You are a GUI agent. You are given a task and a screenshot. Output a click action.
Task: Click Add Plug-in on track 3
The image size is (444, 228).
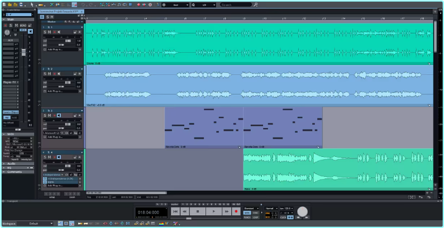pyautogui.click(x=63, y=137)
